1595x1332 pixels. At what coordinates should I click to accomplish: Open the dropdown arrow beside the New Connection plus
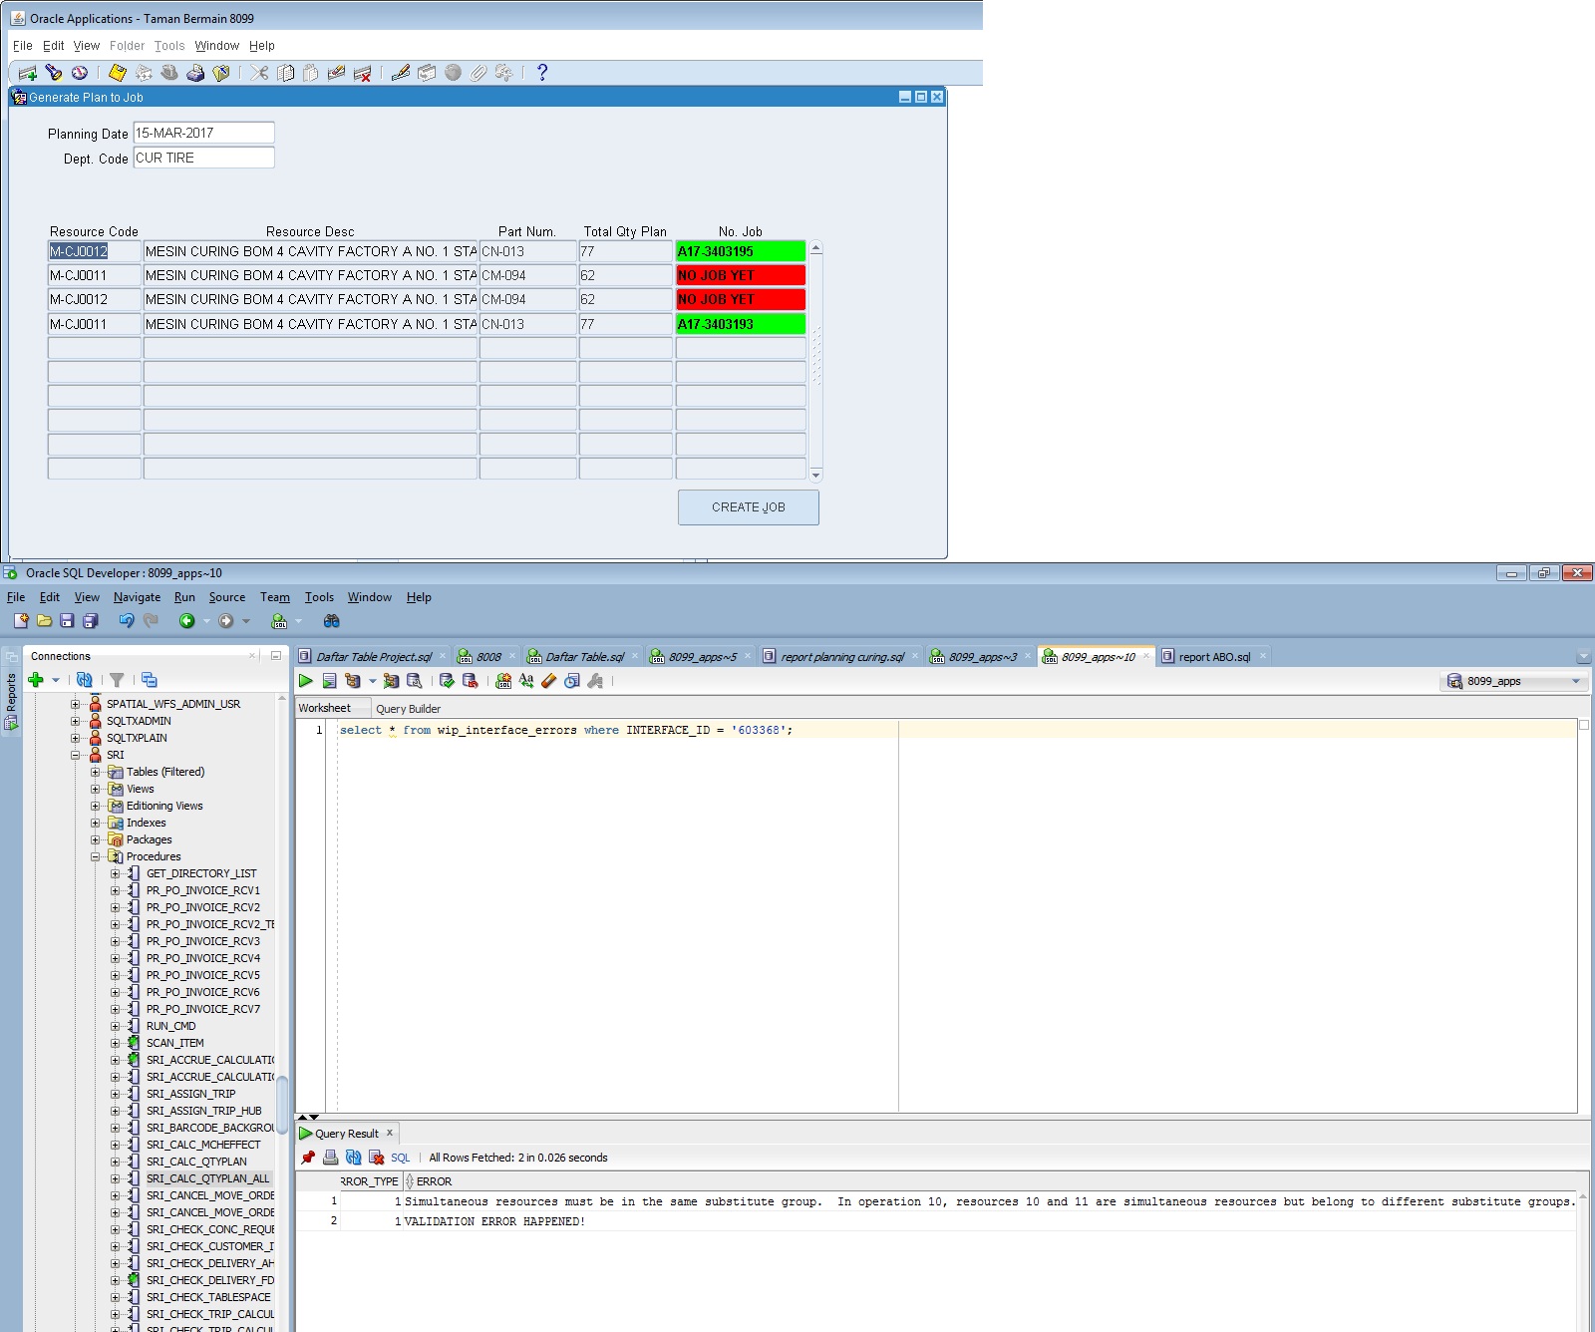point(56,680)
